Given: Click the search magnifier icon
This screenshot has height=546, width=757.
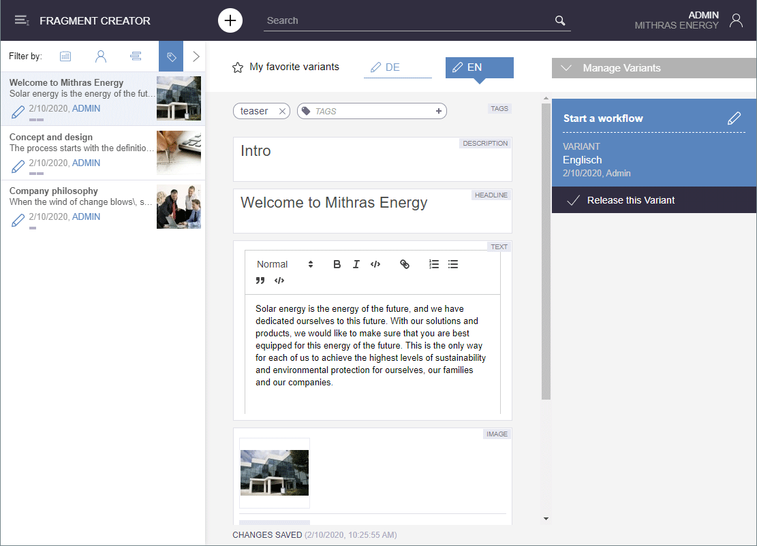Looking at the screenshot, I should 560,20.
